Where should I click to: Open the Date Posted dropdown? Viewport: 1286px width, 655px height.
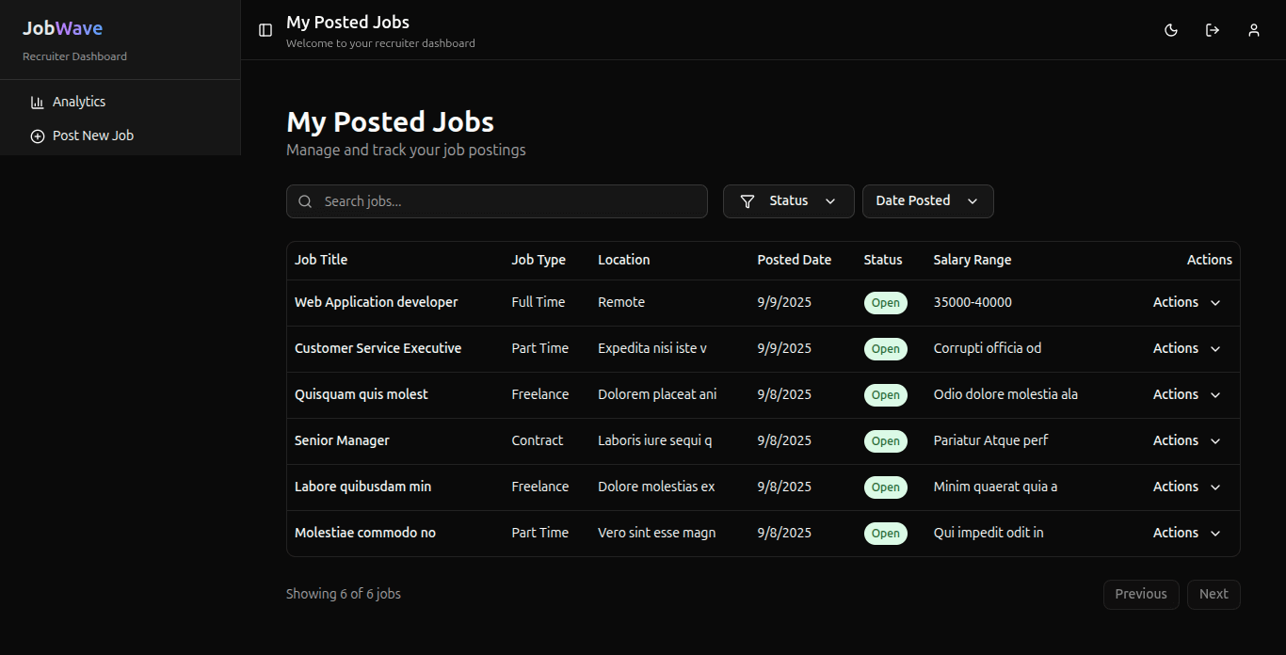927,201
